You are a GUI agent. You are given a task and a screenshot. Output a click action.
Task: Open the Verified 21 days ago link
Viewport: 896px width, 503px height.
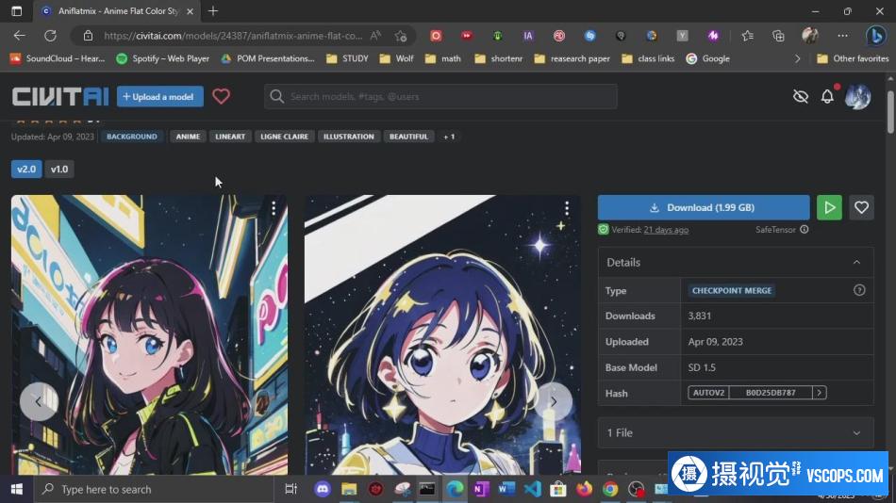tap(666, 230)
